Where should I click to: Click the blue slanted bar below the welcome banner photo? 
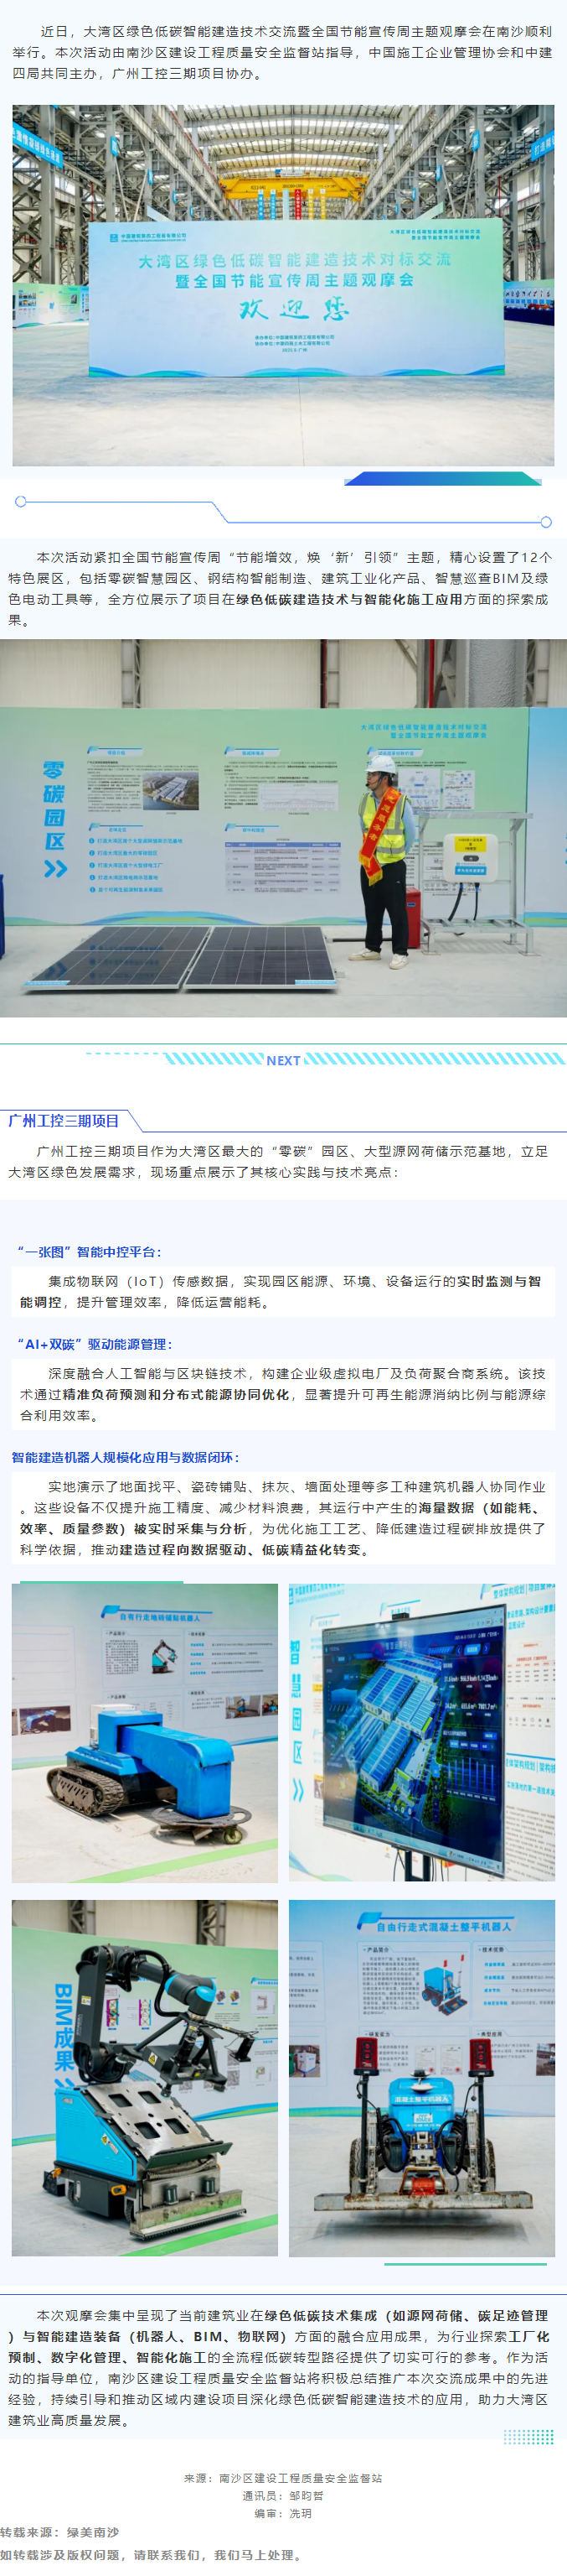(443, 479)
